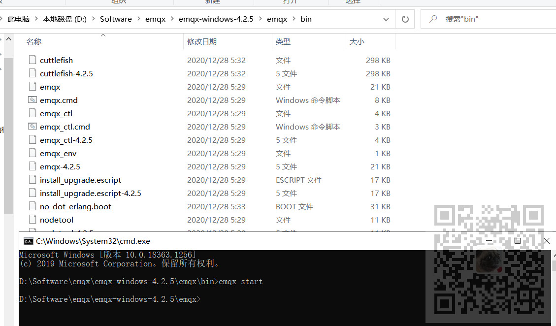The image size is (556, 326).
Task: Expand chevron before bin in breadcrumb
Action: coord(294,19)
